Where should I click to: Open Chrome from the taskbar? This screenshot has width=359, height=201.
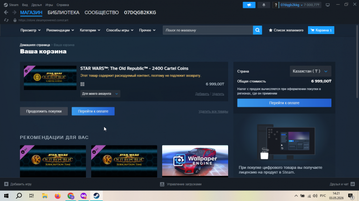click(71, 196)
